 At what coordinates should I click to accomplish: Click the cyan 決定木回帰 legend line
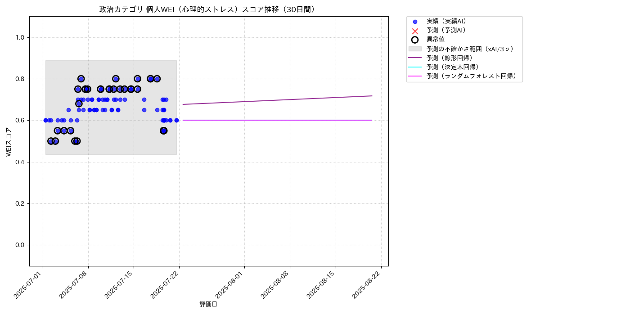tap(415, 67)
